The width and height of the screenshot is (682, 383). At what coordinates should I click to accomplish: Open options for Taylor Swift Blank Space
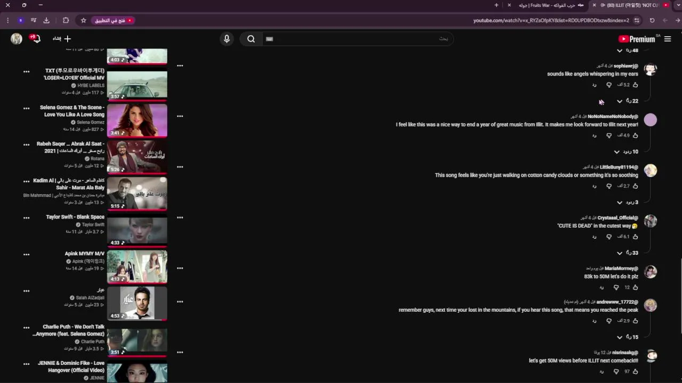26,218
